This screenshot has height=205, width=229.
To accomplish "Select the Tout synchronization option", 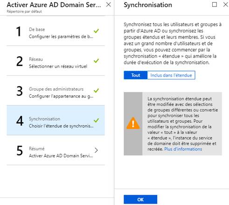I will click(136, 75).
